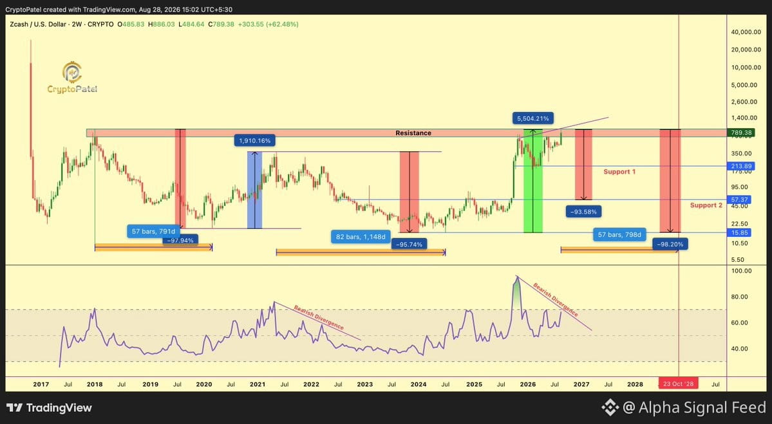The width and height of the screenshot is (772, 424).
Task: Click the RSI 60.00 axis label
Action: coord(740,323)
